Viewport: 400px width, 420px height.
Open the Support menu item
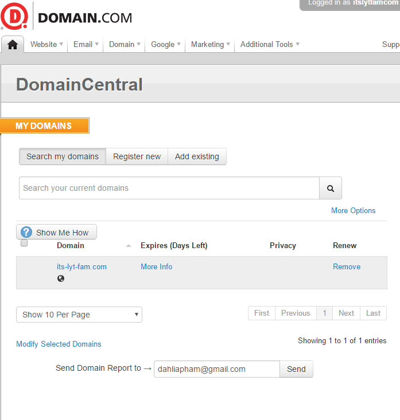(x=391, y=44)
